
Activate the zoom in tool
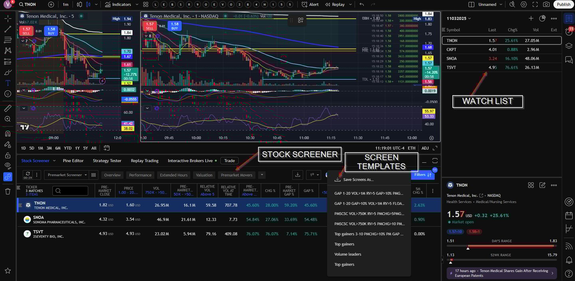pos(8,119)
